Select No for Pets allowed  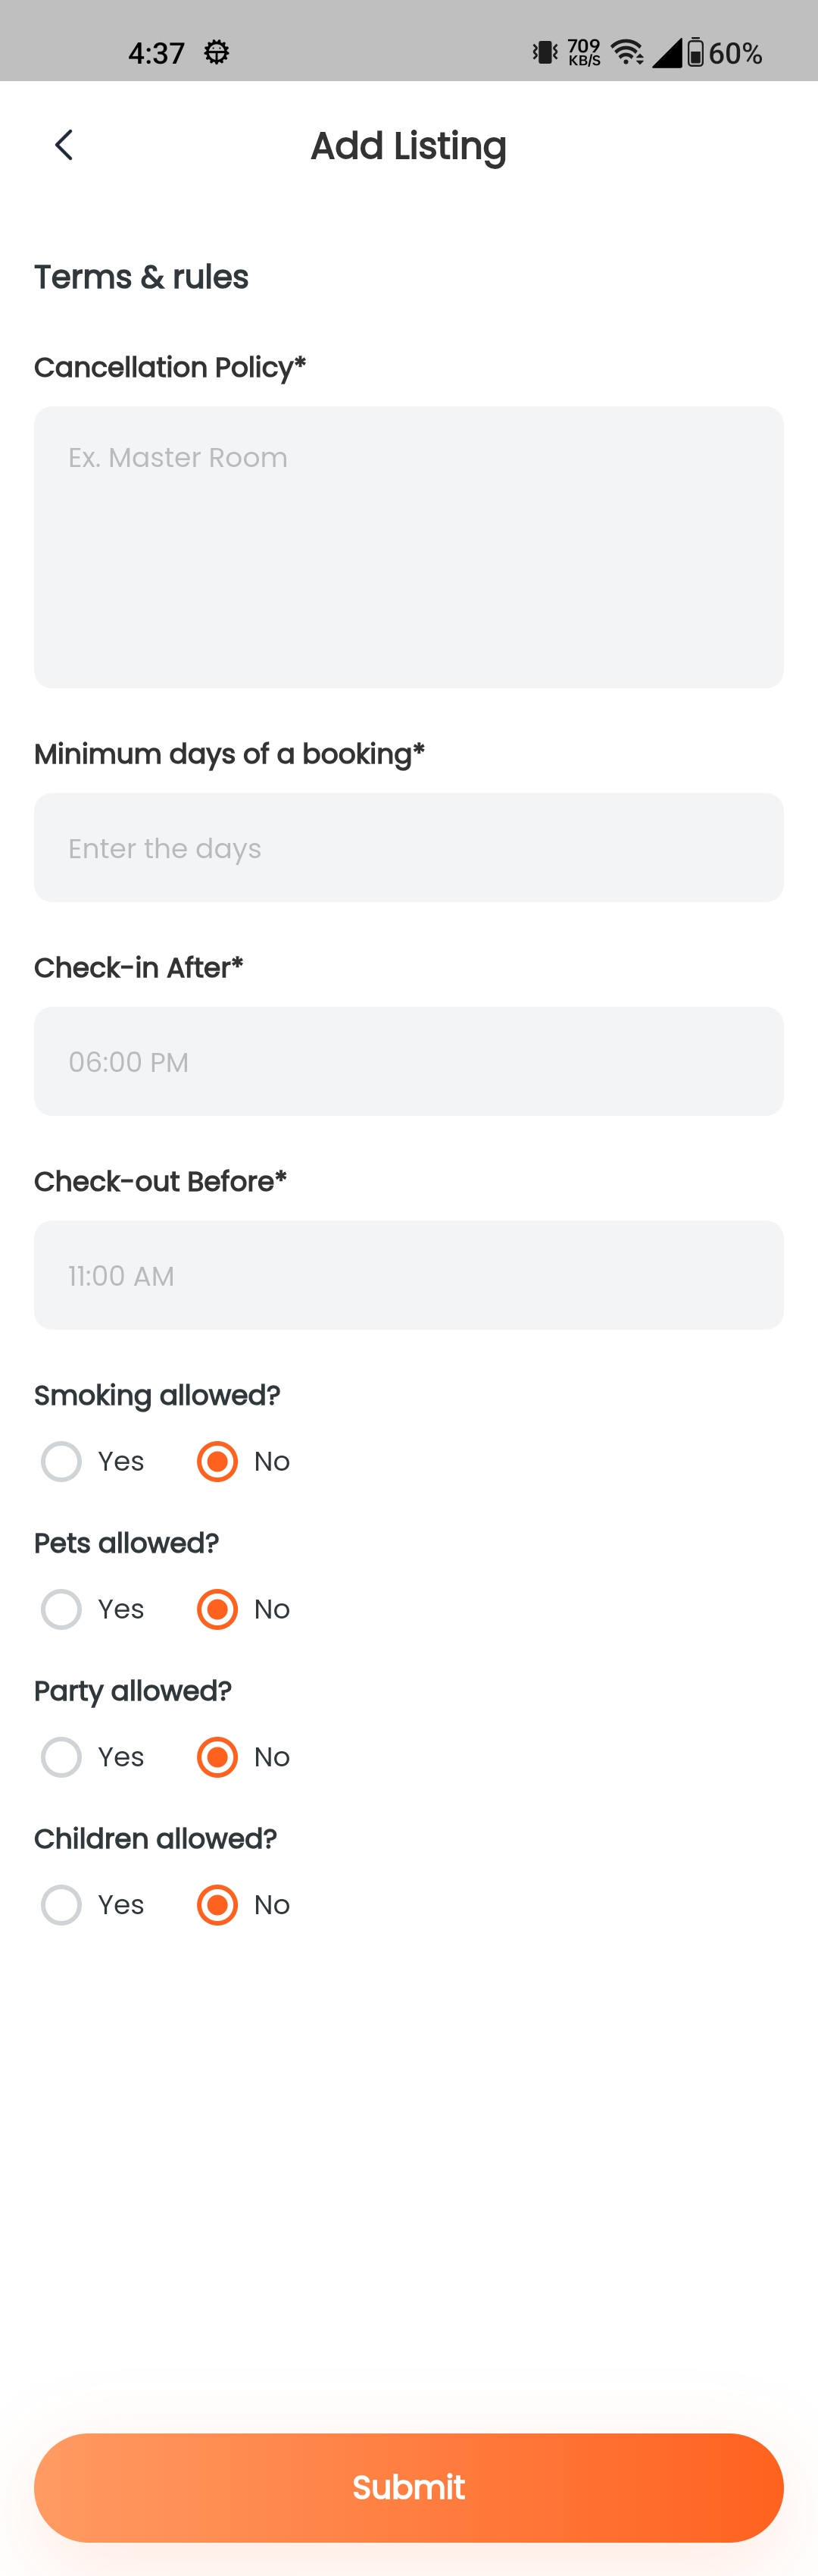[x=217, y=1609]
